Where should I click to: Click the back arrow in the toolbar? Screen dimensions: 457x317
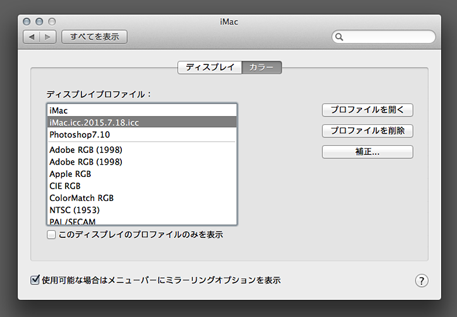(32, 37)
